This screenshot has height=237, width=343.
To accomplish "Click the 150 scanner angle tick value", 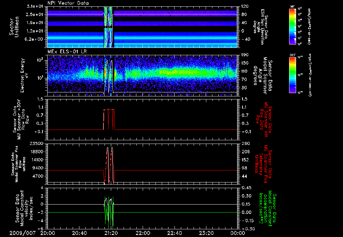I will coord(245,63).
